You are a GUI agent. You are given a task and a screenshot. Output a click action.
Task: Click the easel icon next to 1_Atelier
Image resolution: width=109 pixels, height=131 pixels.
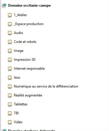pyautogui.click(x=10, y=15)
